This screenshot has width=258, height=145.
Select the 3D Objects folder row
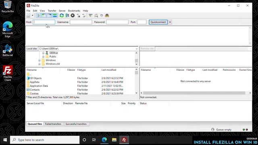tap(81, 78)
